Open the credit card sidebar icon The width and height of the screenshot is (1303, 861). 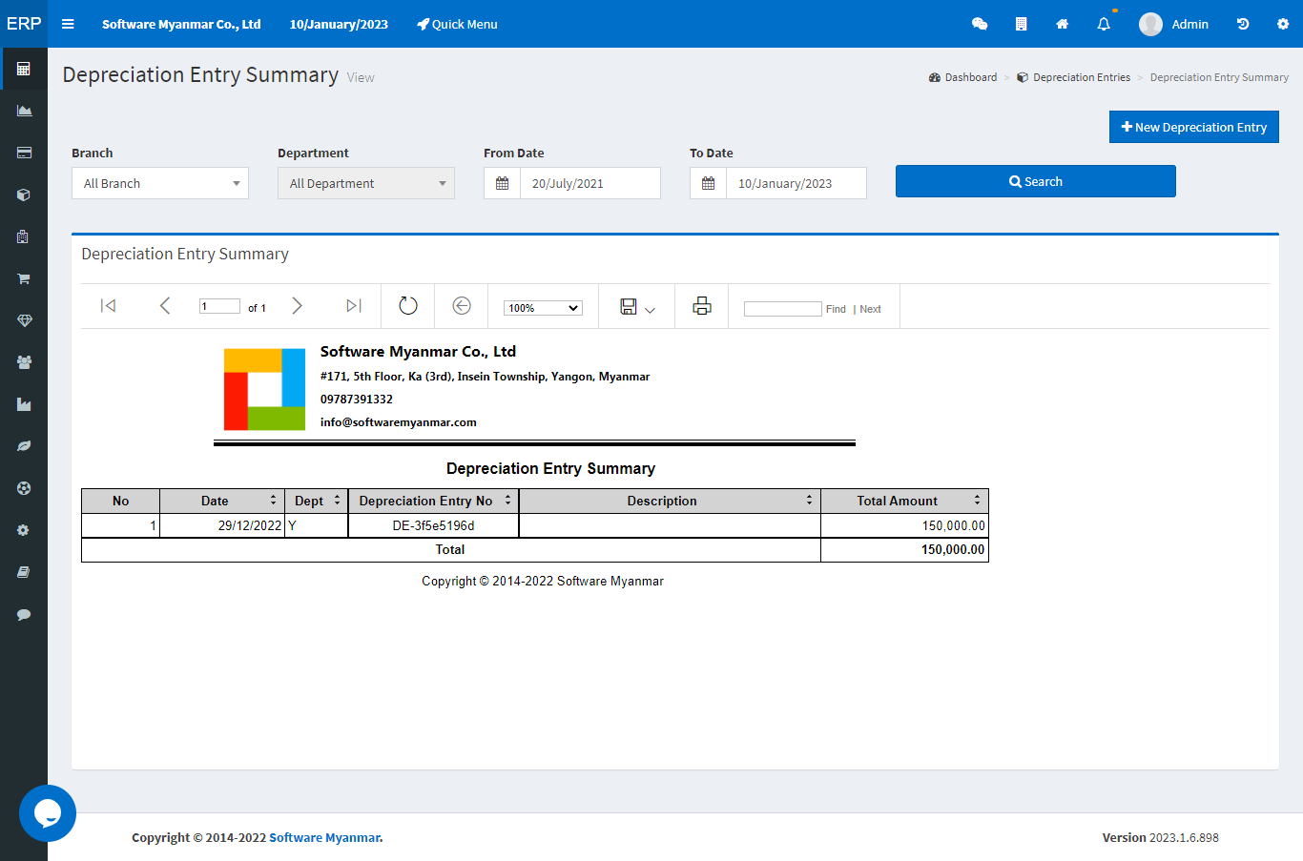tap(24, 153)
